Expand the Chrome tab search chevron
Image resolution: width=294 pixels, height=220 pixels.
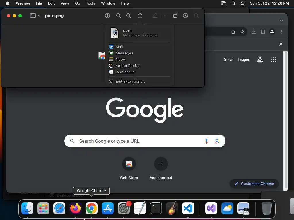coord(281,21)
